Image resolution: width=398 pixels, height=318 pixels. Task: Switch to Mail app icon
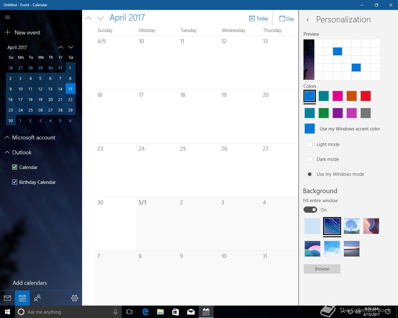tap(7, 298)
